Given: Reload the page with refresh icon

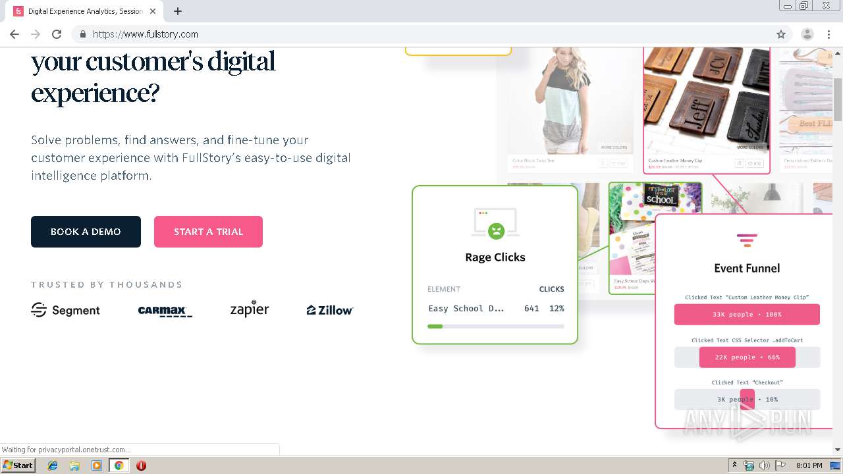Looking at the screenshot, I should pyautogui.click(x=57, y=34).
